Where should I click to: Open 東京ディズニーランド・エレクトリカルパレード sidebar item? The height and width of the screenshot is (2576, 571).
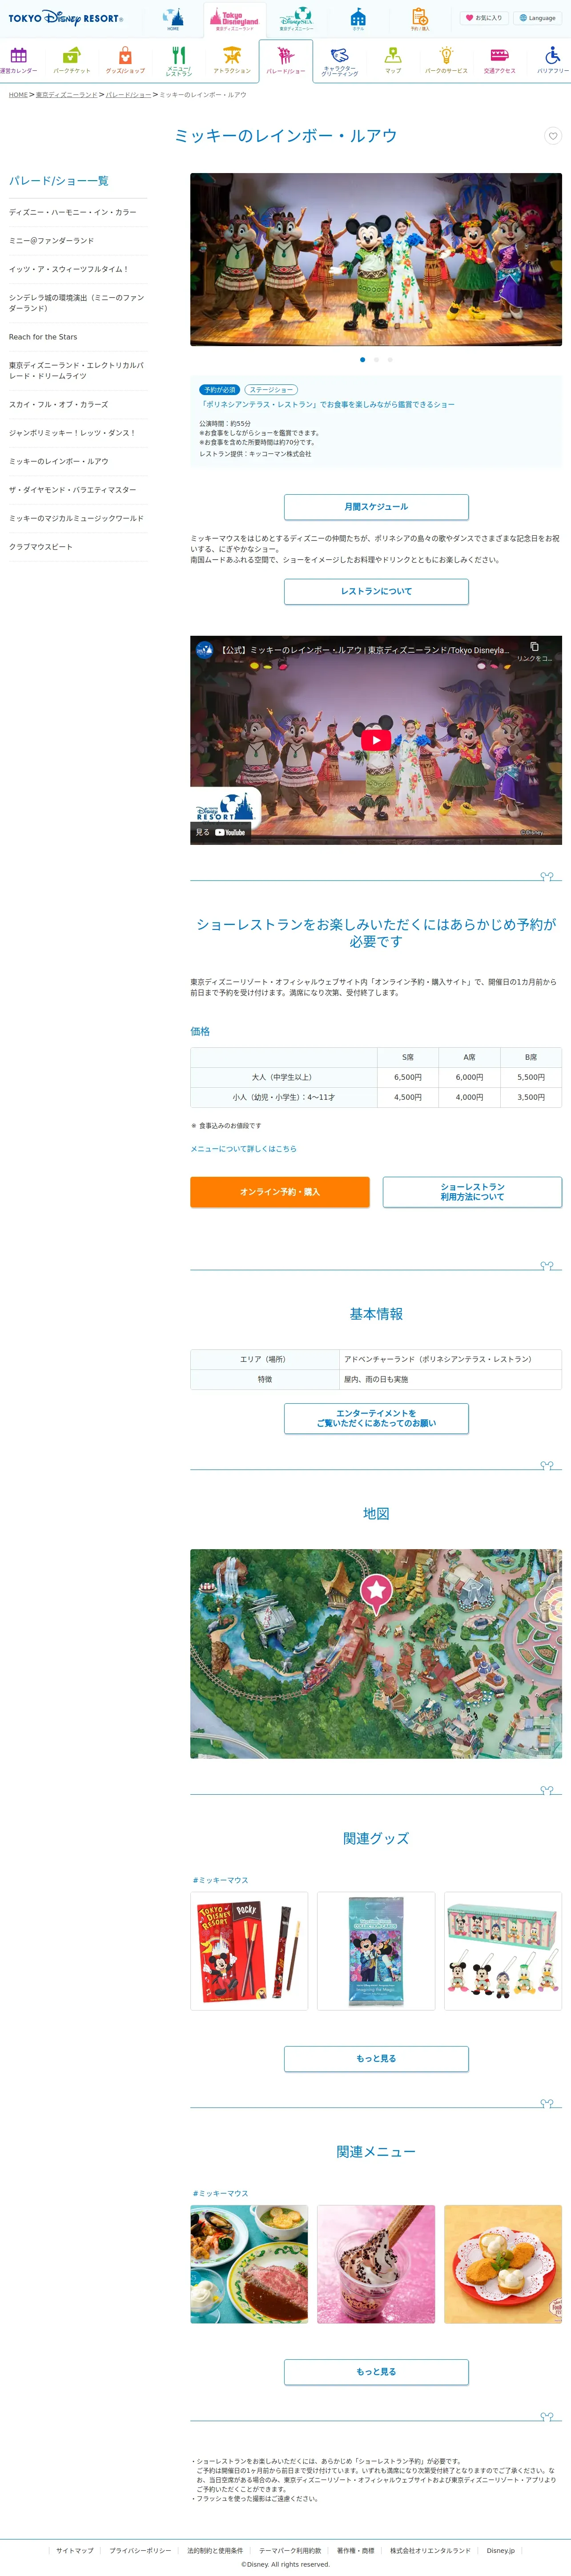click(x=78, y=371)
